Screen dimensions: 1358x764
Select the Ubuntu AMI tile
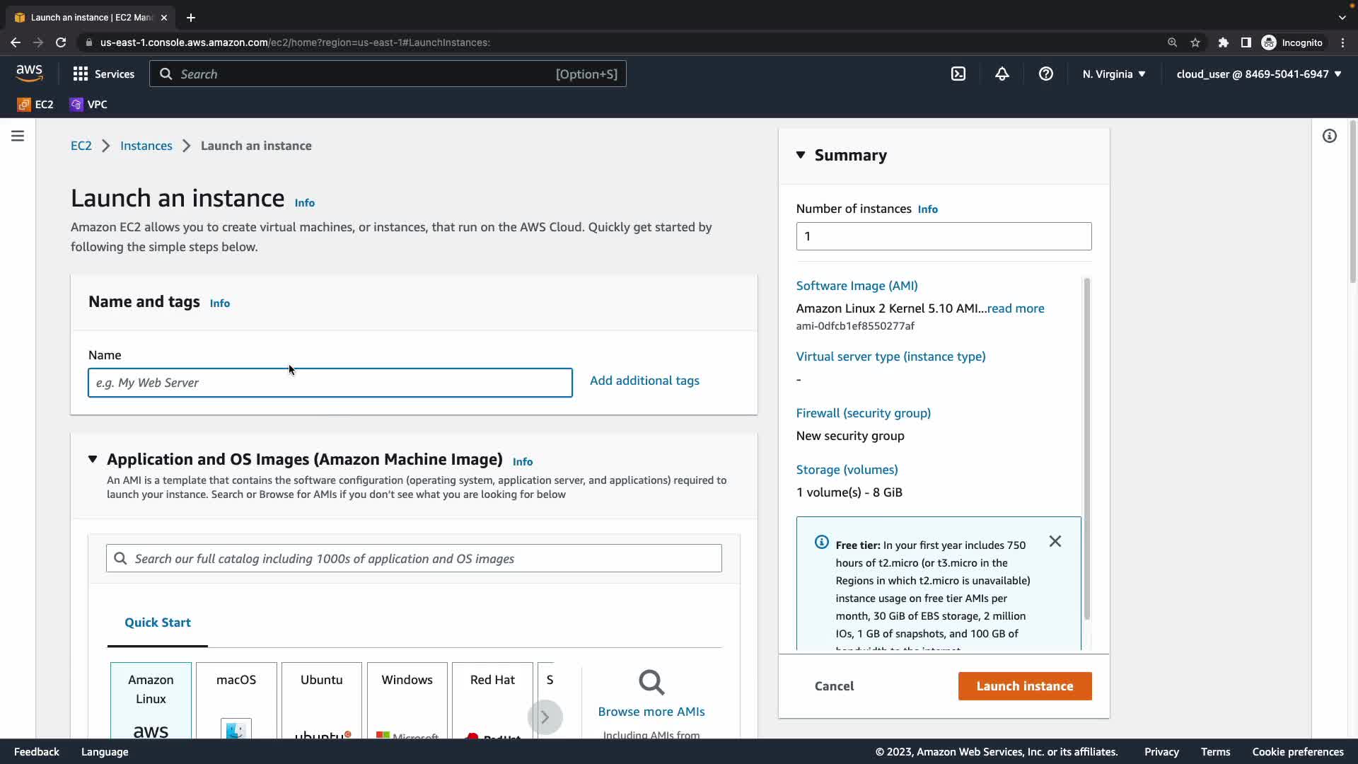(x=321, y=699)
